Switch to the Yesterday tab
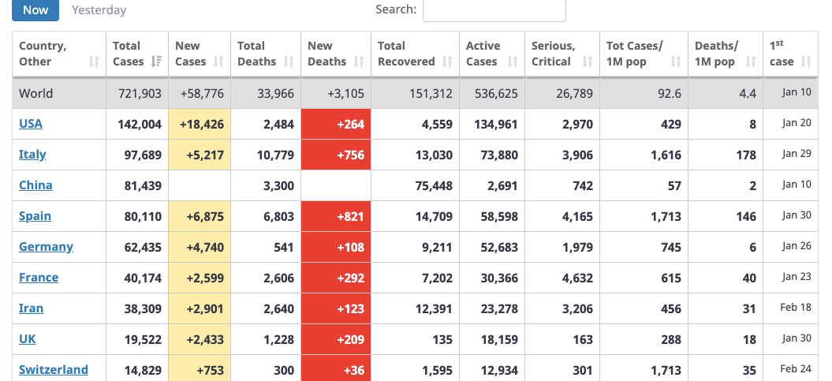 point(99,10)
